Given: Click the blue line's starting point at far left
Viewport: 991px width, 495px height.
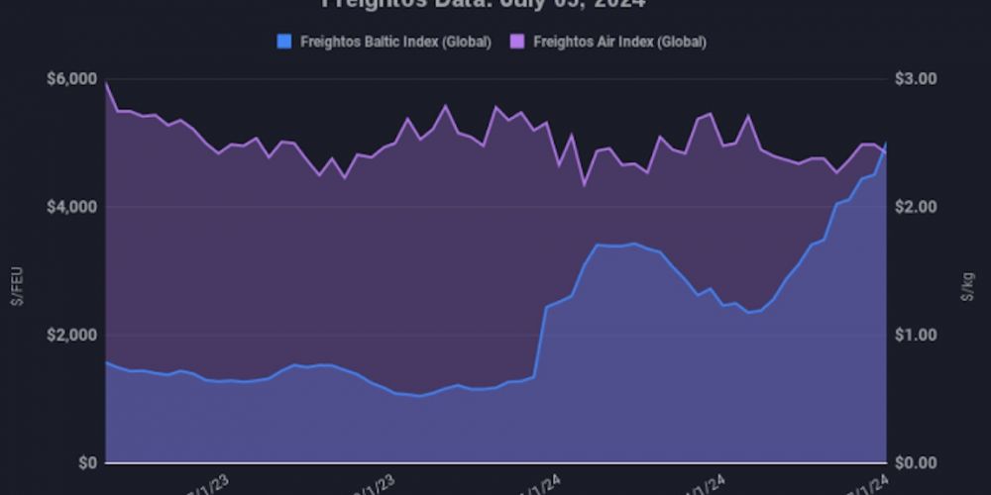Looking at the screenshot, I should 106,362.
